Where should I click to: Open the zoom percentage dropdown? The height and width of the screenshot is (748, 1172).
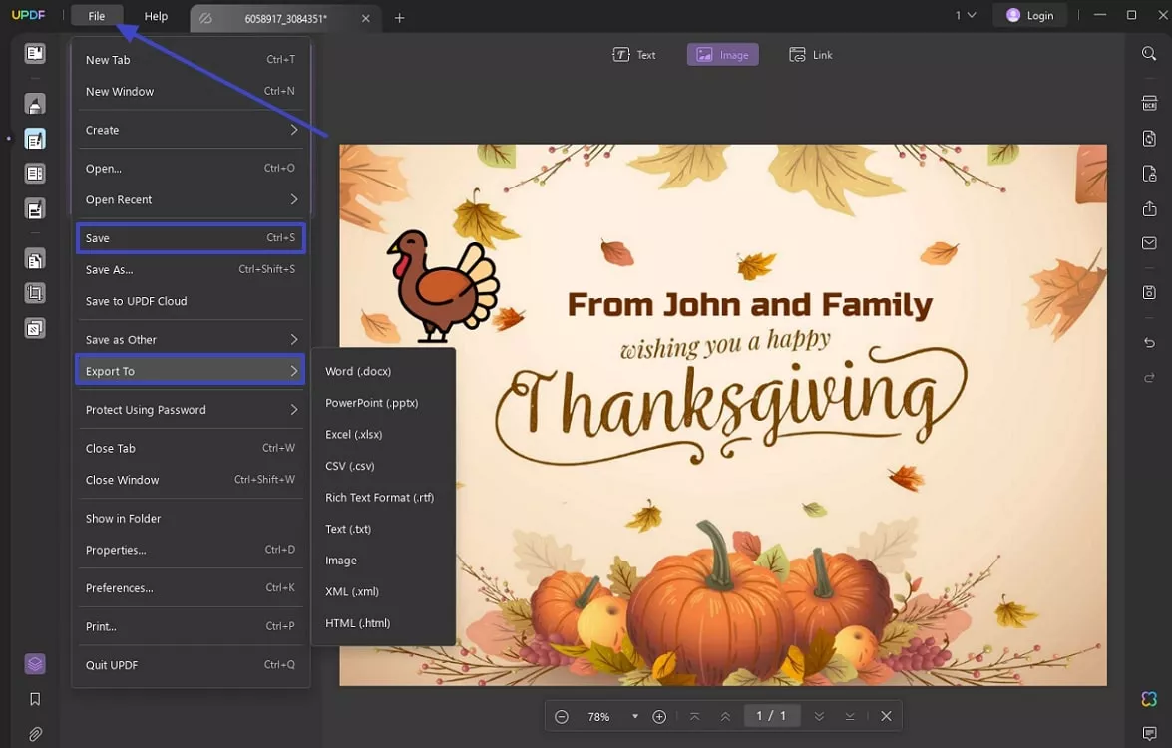634,716
